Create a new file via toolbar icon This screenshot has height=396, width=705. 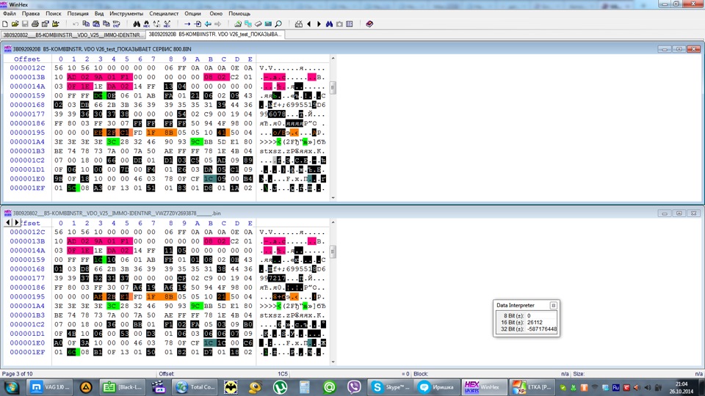coord(5,23)
